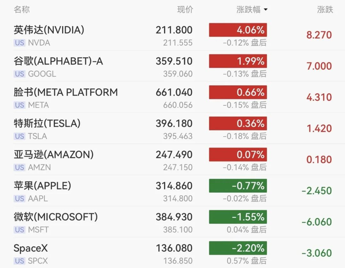This screenshot has height=268, width=345.
Task: Click the US badge beside GOOGL
Action: (19, 74)
